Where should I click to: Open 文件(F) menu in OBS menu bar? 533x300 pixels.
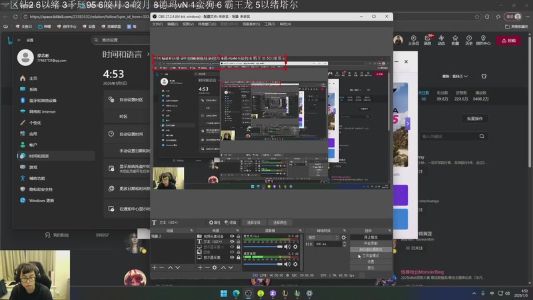pyautogui.click(x=157, y=24)
